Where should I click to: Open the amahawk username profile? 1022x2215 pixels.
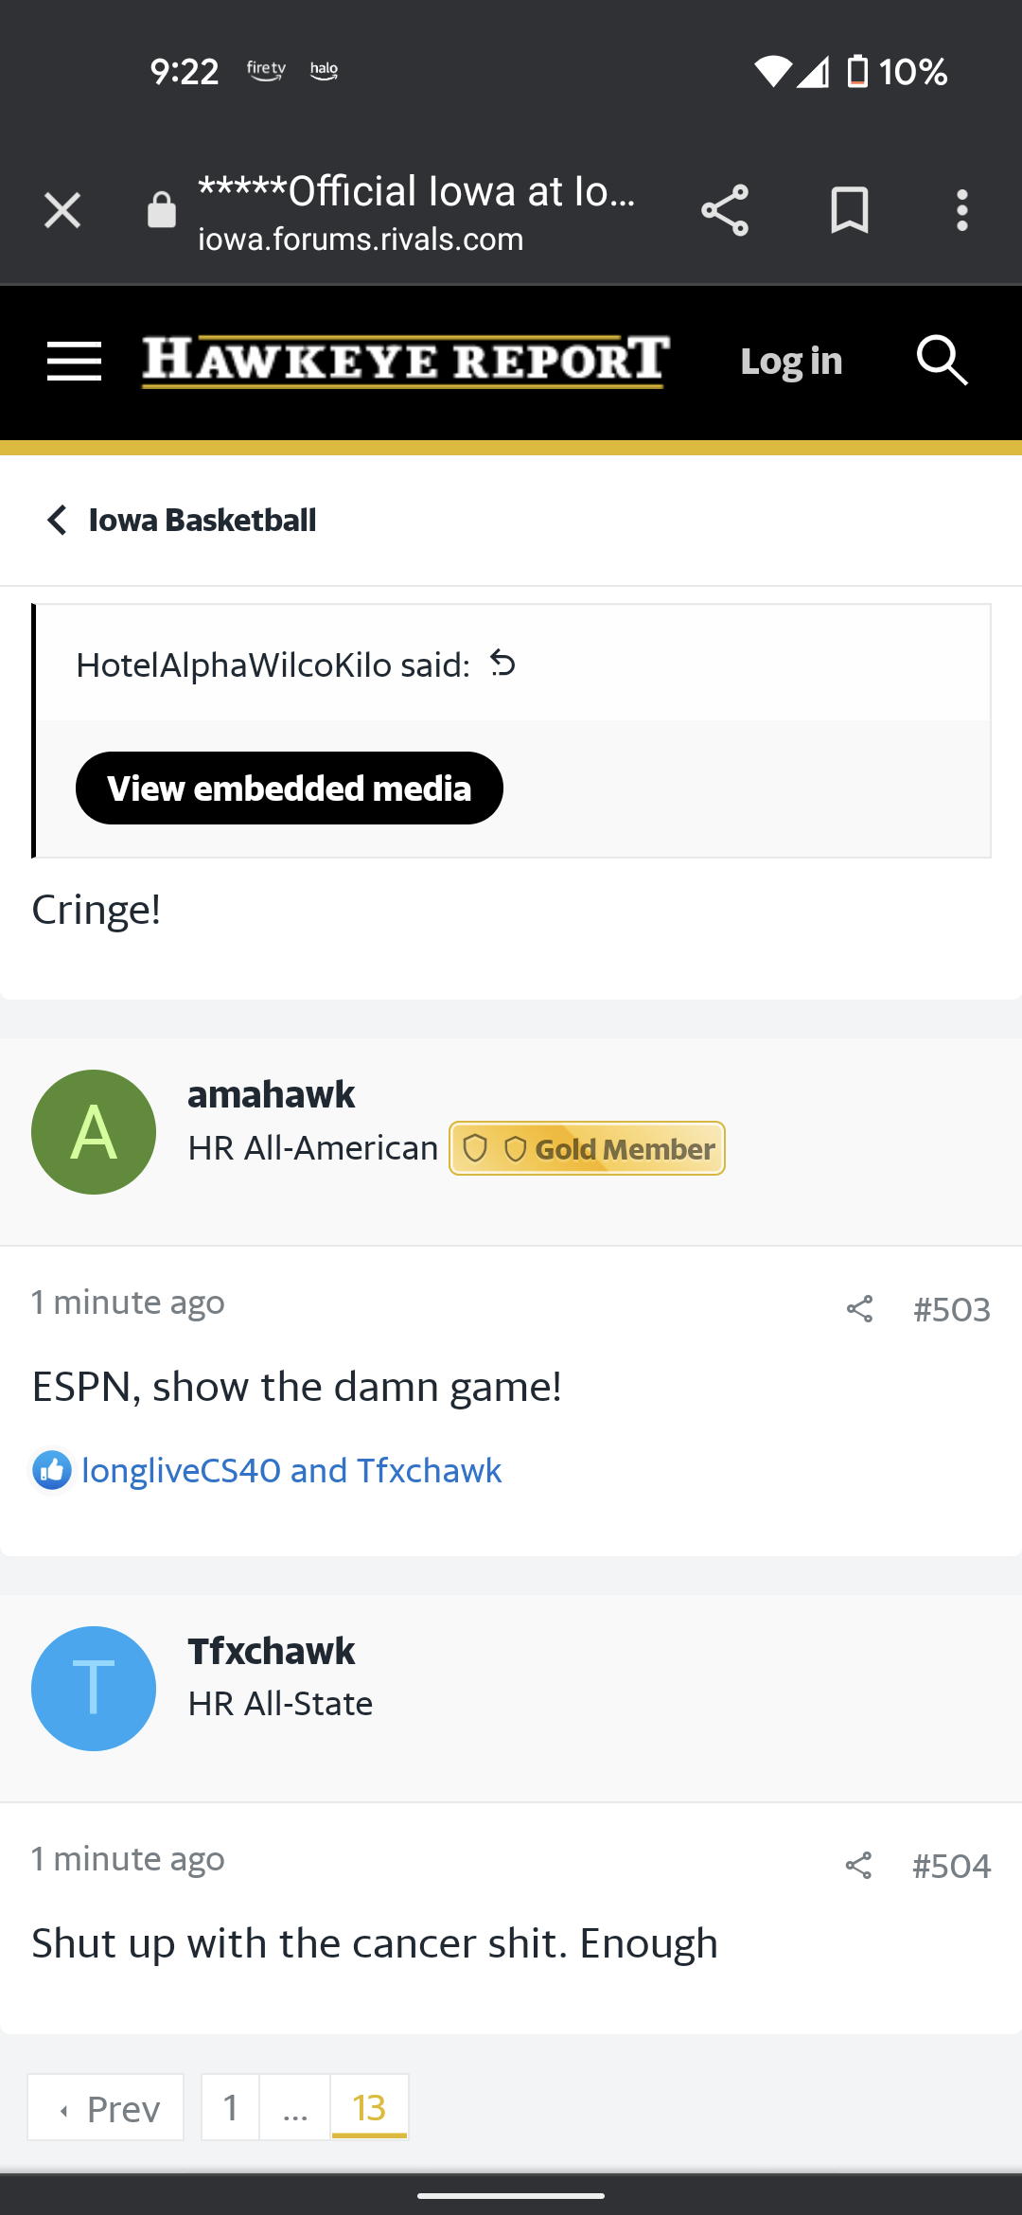click(x=271, y=1094)
